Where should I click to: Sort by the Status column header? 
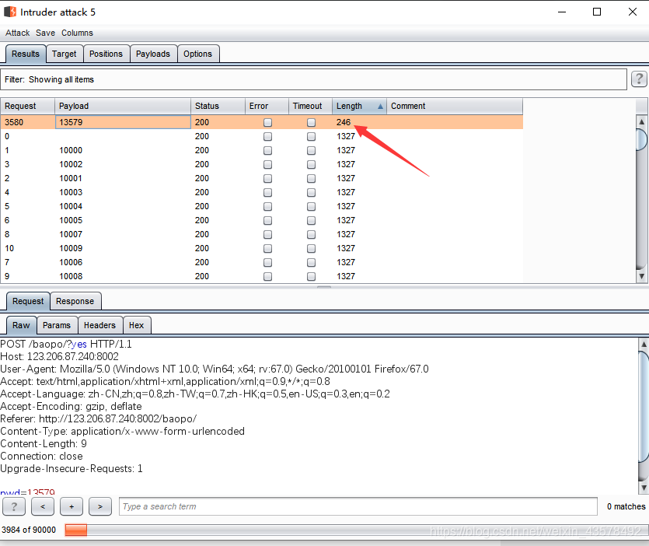tap(218, 106)
